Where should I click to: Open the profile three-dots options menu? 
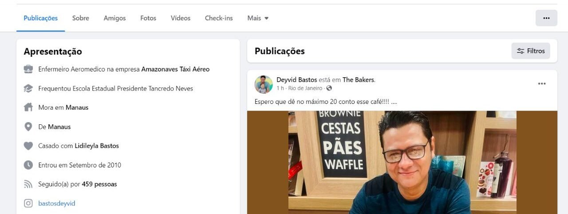pos(546,18)
